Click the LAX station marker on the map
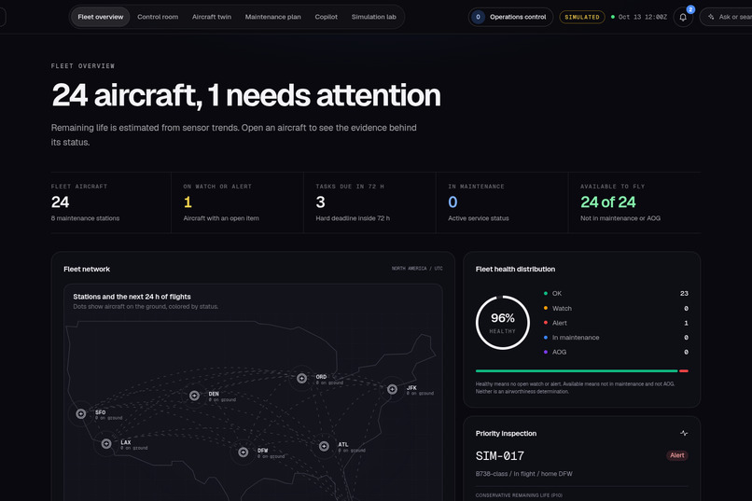752x501 pixels. point(106,443)
